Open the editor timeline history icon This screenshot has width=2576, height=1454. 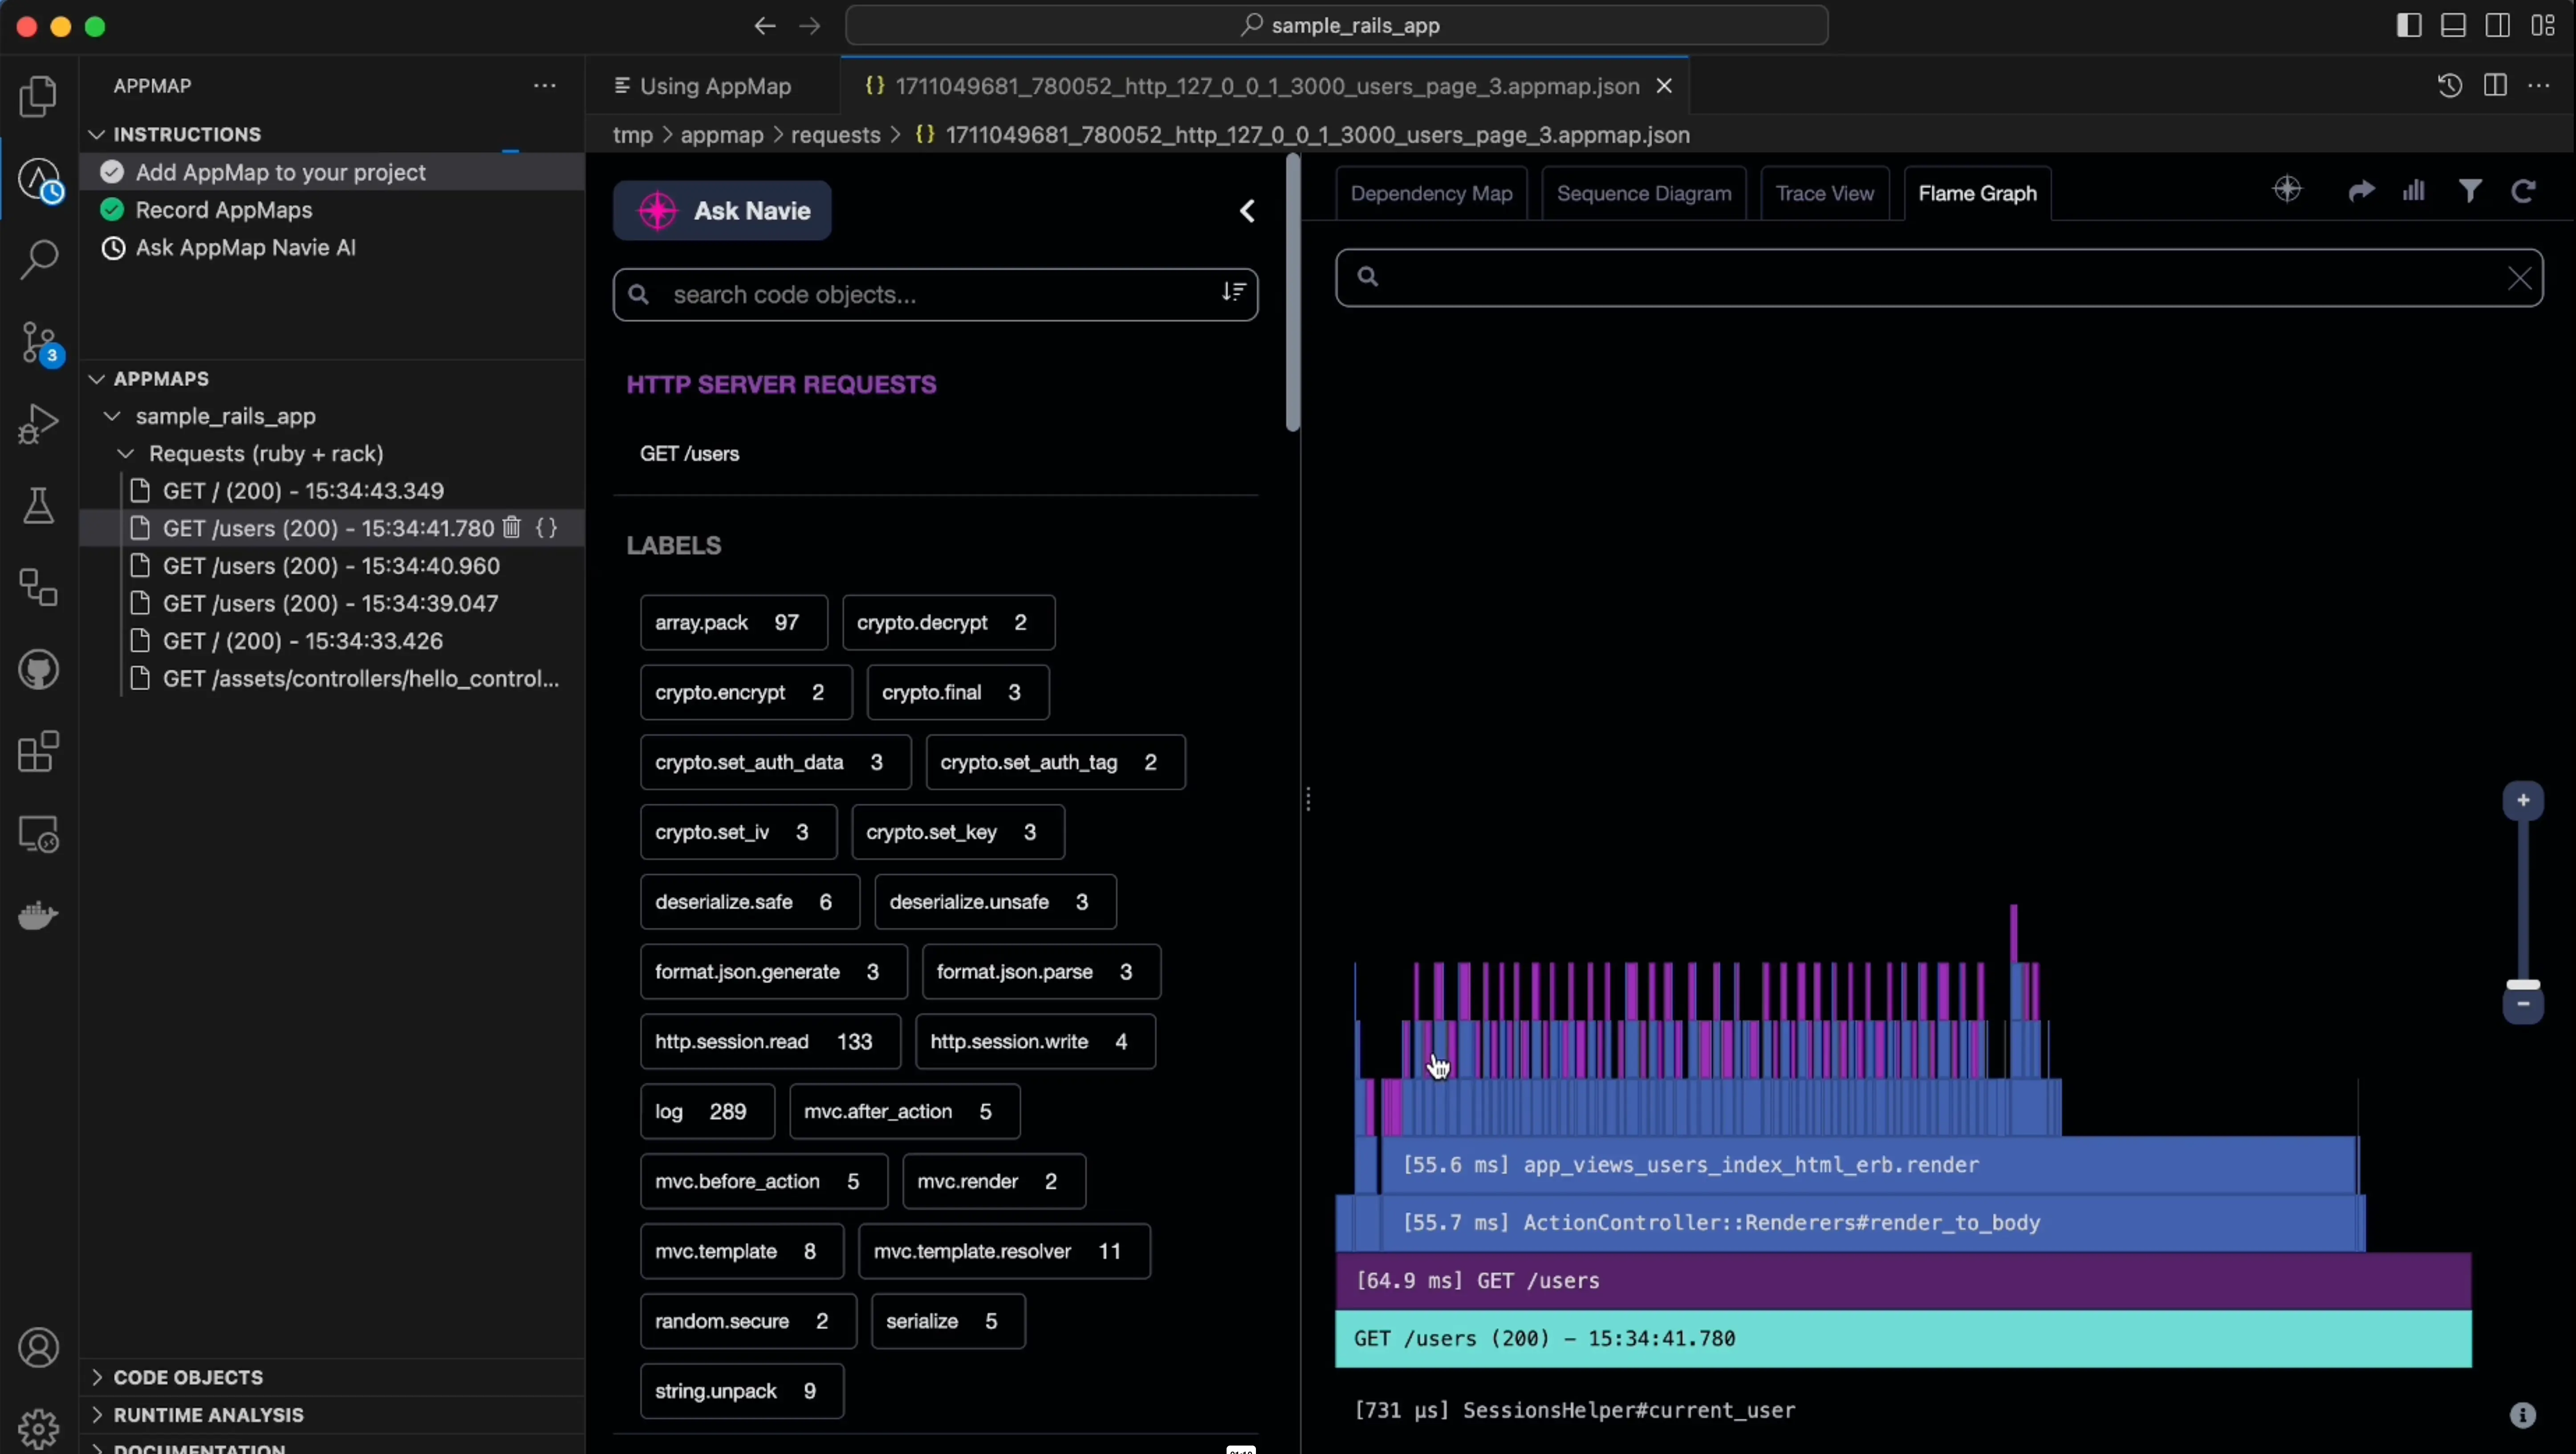click(x=2449, y=86)
